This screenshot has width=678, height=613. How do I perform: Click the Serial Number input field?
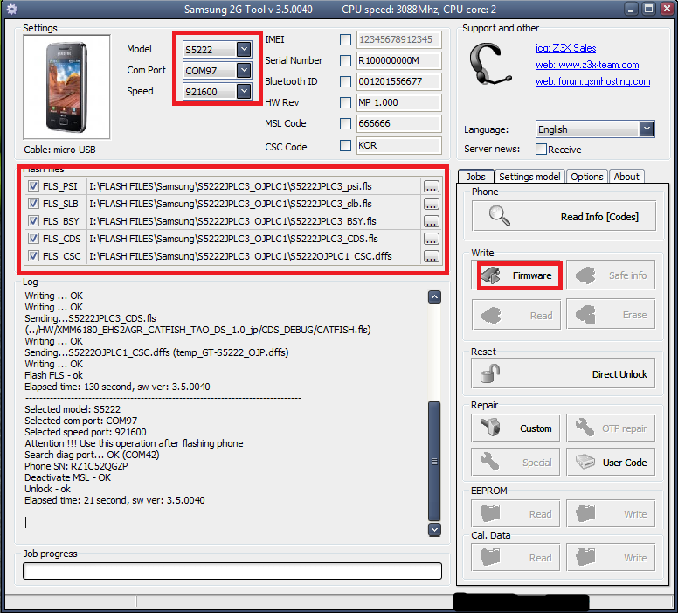click(x=398, y=60)
